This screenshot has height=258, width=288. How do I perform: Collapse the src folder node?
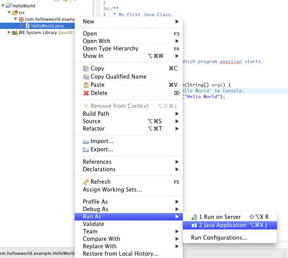9,13
